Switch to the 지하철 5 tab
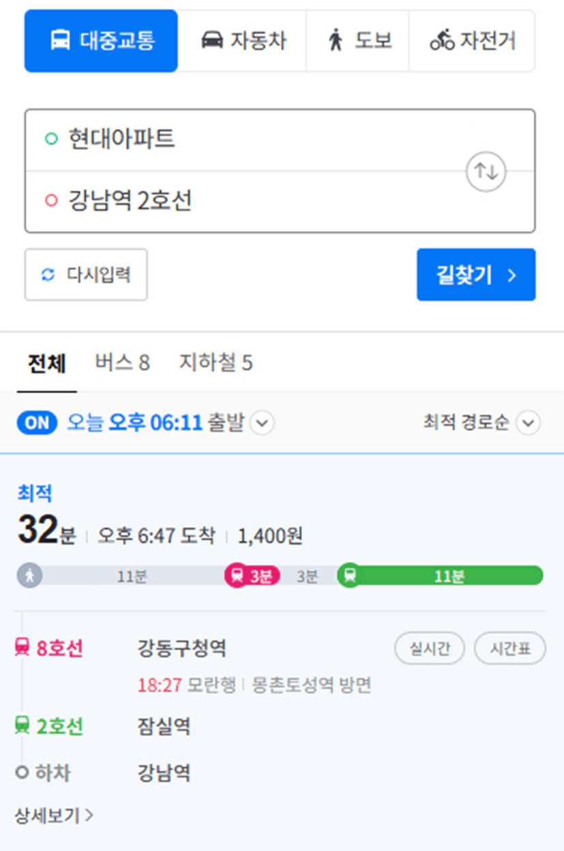This screenshot has width=564, height=851. pyautogui.click(x=216, y=363)
